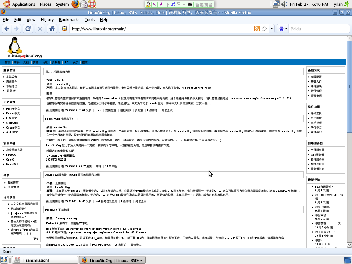Open the Home page button
This screenshot has width=352, height=264.
click(x=52, y=29)
